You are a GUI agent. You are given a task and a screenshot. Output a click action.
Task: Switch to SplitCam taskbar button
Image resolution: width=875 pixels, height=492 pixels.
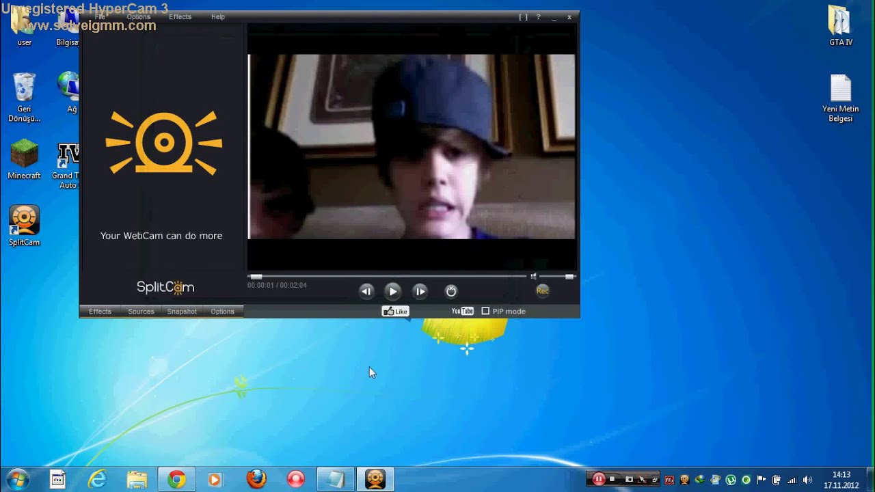point(375,480)
